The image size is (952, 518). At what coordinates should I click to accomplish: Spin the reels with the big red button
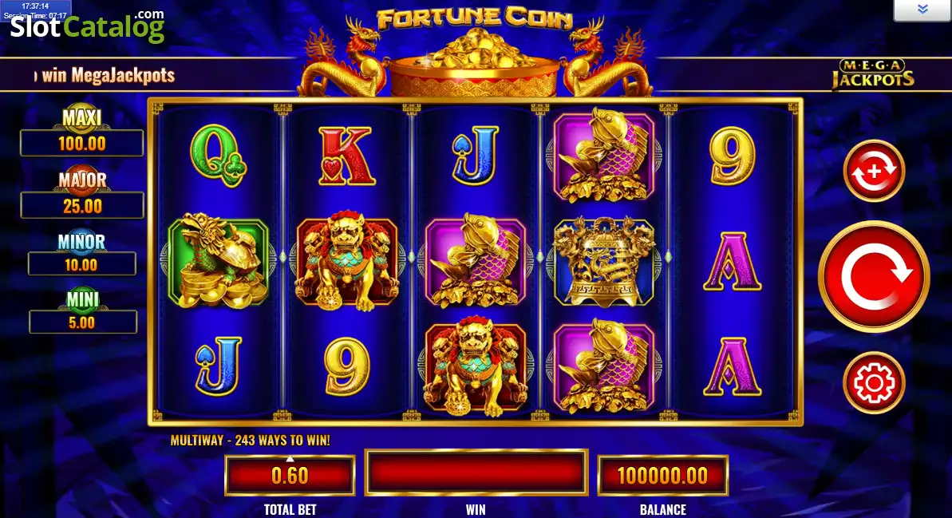coord(874,277)
